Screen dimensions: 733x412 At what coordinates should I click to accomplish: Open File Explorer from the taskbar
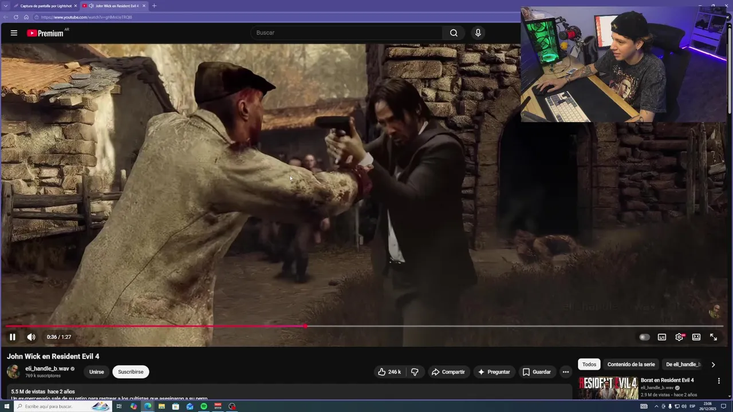161,406
